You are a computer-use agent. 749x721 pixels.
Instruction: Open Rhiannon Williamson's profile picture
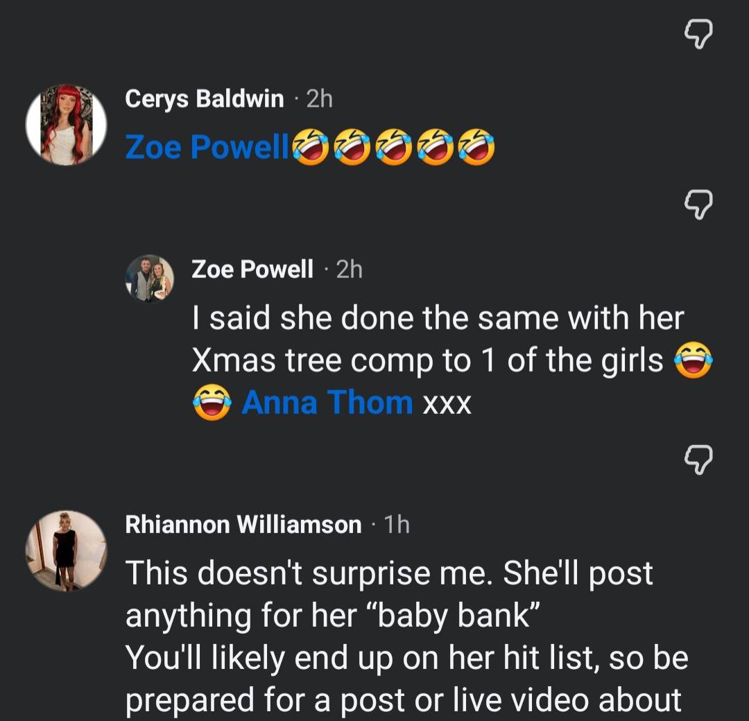click(x=66, y=551)
